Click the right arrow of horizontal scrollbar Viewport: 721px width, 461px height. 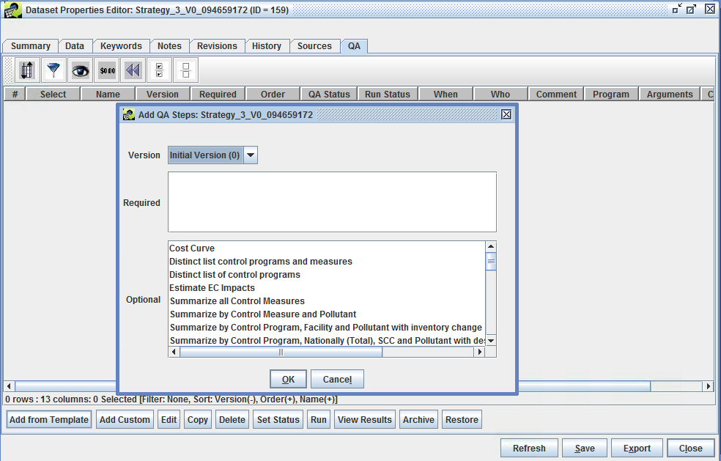(x=480, y=352)
